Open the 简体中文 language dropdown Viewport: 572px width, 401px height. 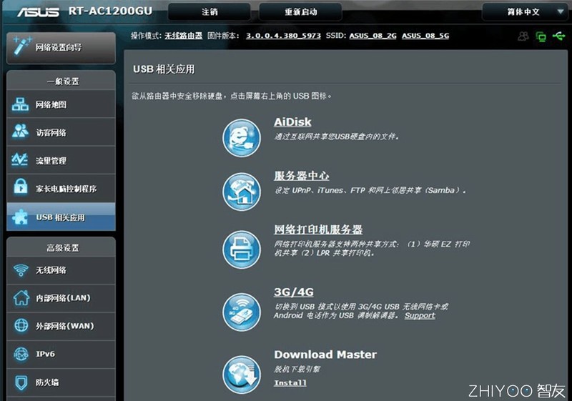(x=526, y=11)
